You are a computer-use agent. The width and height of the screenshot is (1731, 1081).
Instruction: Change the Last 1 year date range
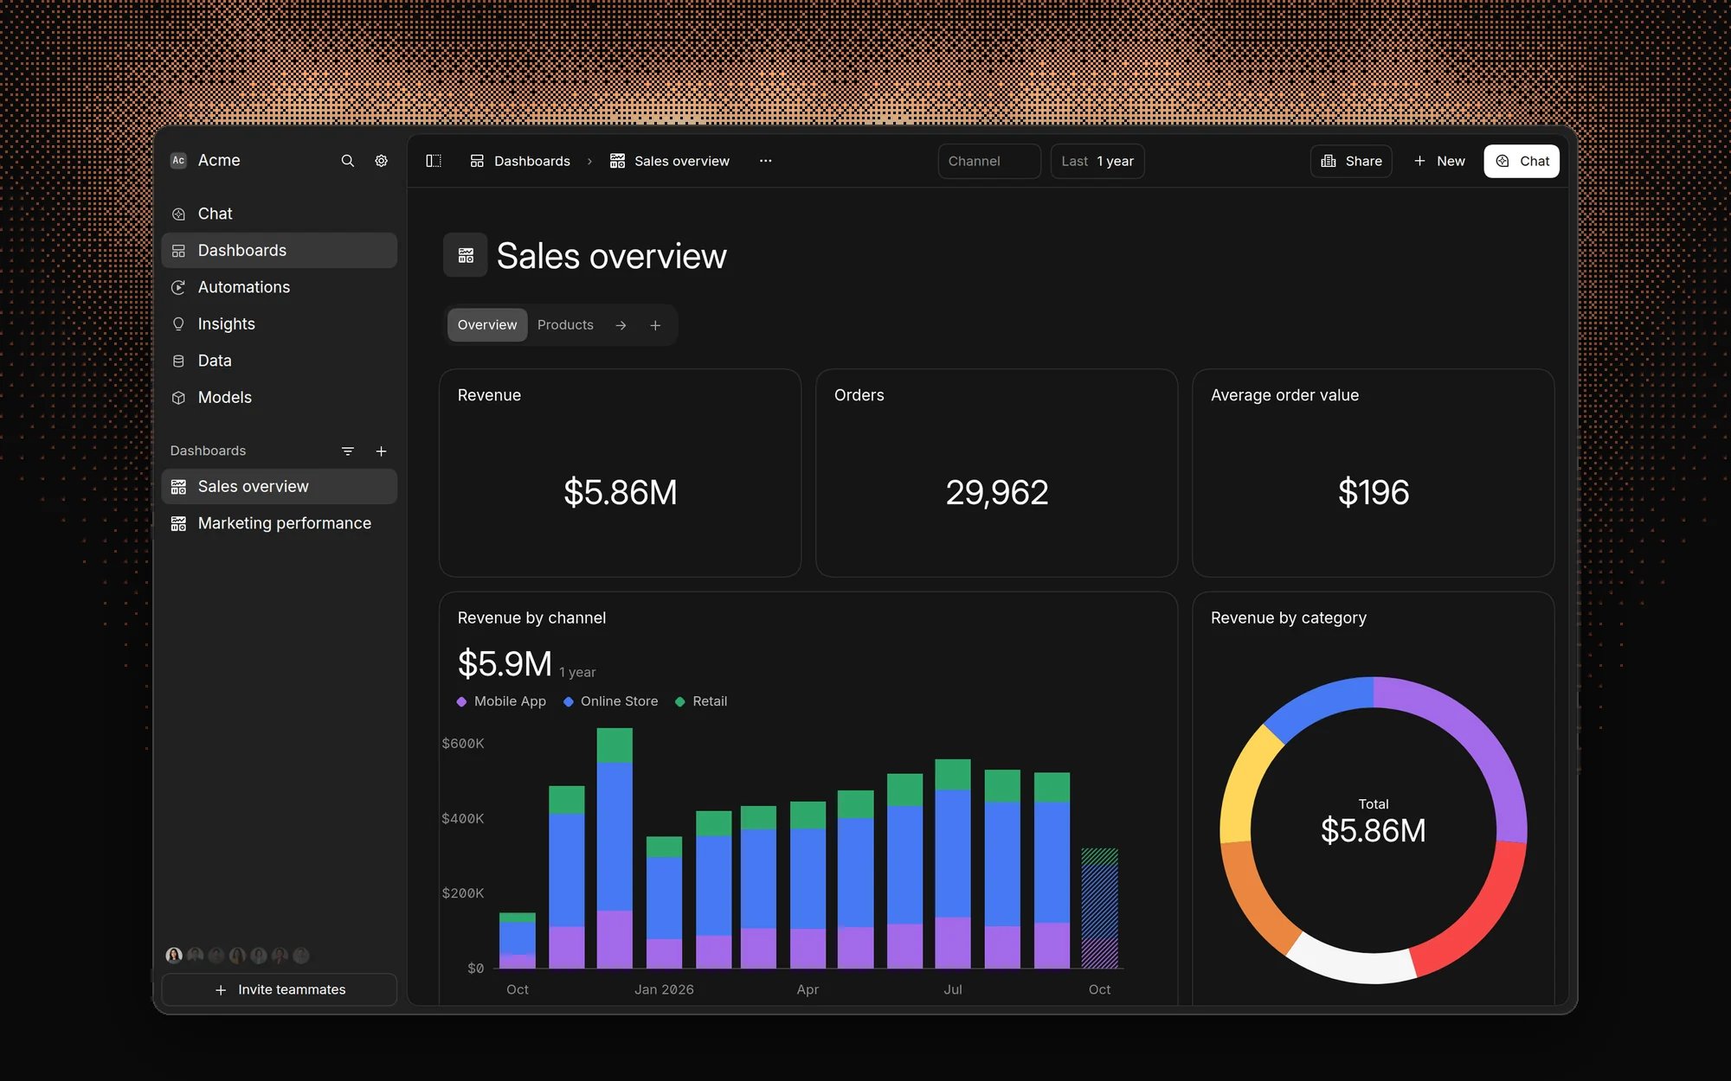click(1097, 161)
